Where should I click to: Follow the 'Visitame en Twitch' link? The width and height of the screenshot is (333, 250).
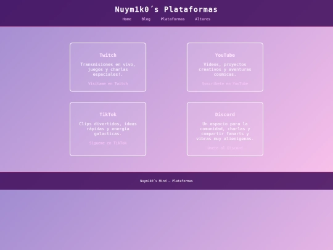coord(108,83)
